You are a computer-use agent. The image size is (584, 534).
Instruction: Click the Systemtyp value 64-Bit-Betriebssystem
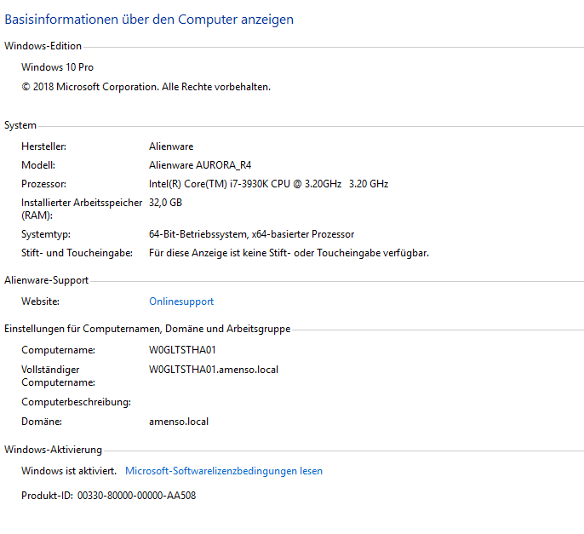point(251,234)
